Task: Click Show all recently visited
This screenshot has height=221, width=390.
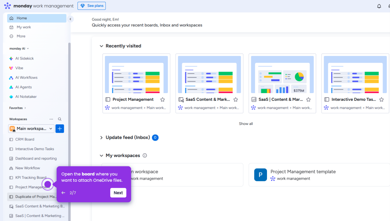Action: point(246,124)
